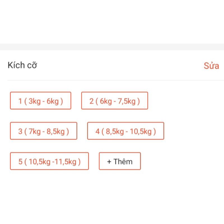Click the orange "Sửa" edit link
This screenshot has height=224, width=224.
[x=211, y=66]
